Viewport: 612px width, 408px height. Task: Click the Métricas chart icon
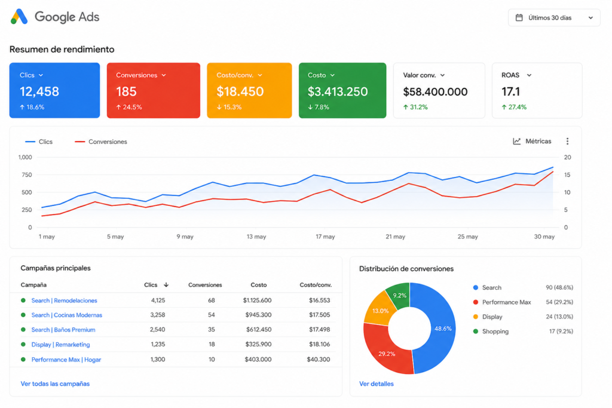pos(517,141)
